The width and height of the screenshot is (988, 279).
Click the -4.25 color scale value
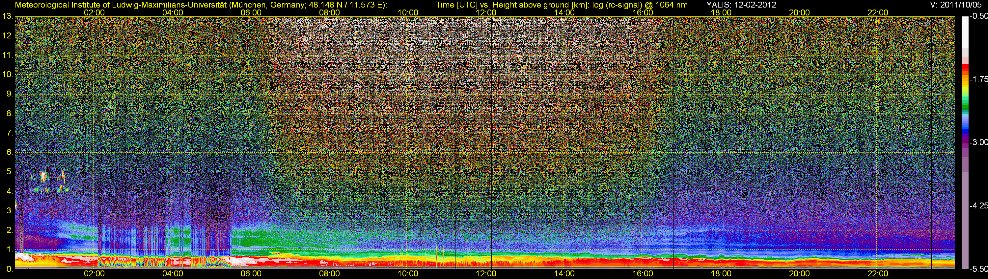click(x=978, y=205)
